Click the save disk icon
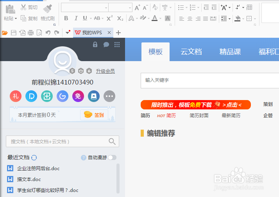 (x=14, y=33)
